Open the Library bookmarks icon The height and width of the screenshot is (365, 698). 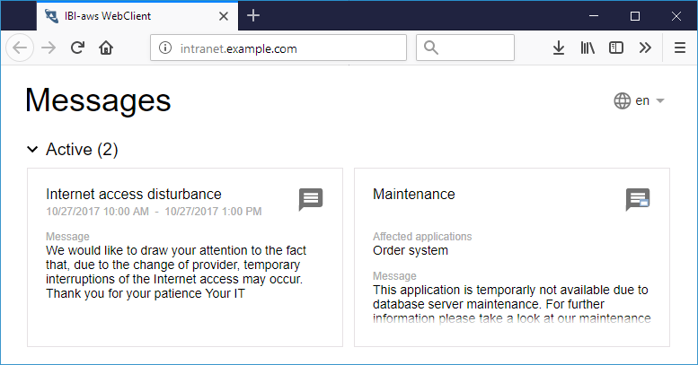pyautogui.click(x=587, y=48)
